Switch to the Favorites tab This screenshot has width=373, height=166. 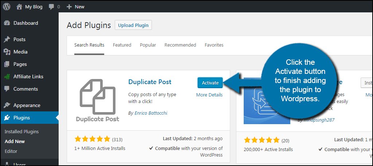pyautogui.click(x=214, y=45)
